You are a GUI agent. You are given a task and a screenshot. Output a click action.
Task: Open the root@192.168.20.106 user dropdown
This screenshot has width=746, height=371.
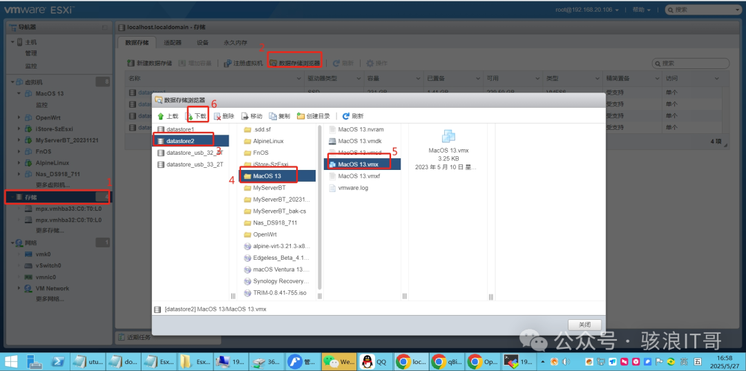[x=587, y=10]
